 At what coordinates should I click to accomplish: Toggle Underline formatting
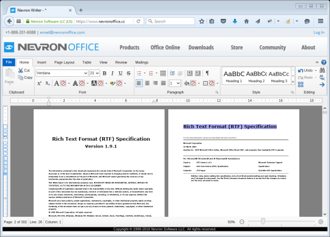[x=120, y=73]
